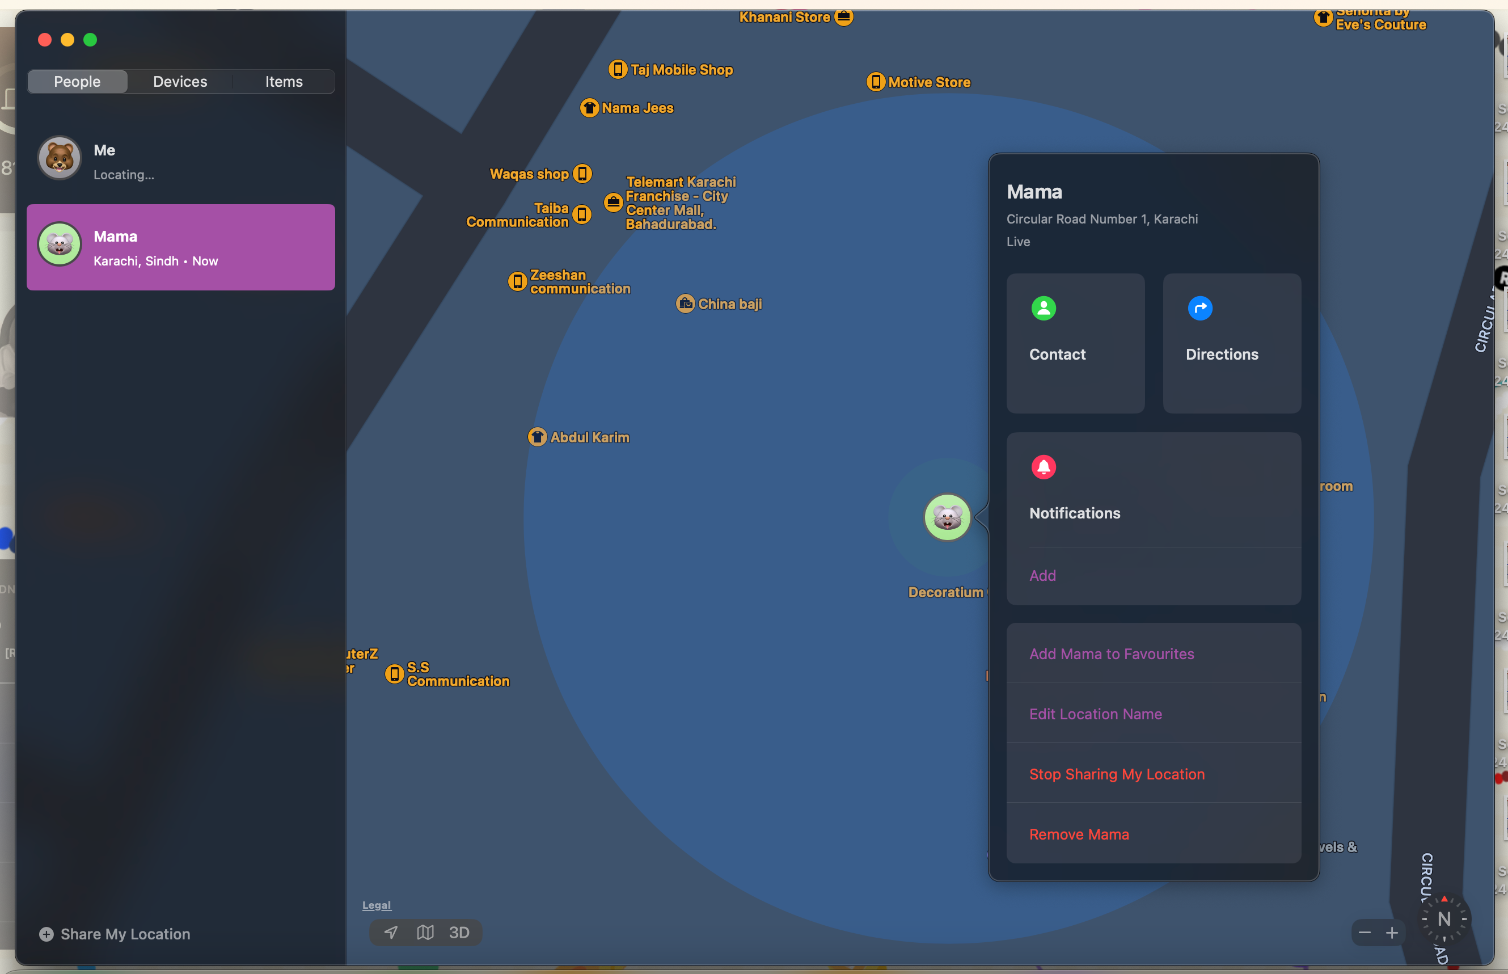The width and height of the screenshot is (1508, 974).
Task: Select the People tab
Action: point(77,82)
